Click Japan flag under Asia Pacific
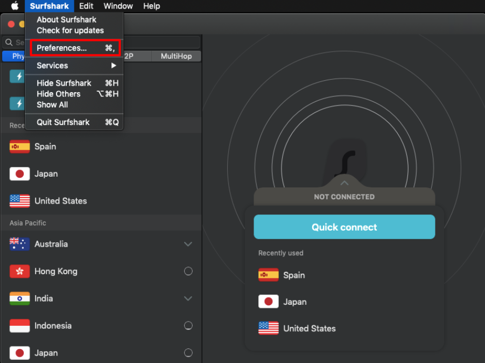This screenshot has height=363, width=485. click(x=20, y=353)
